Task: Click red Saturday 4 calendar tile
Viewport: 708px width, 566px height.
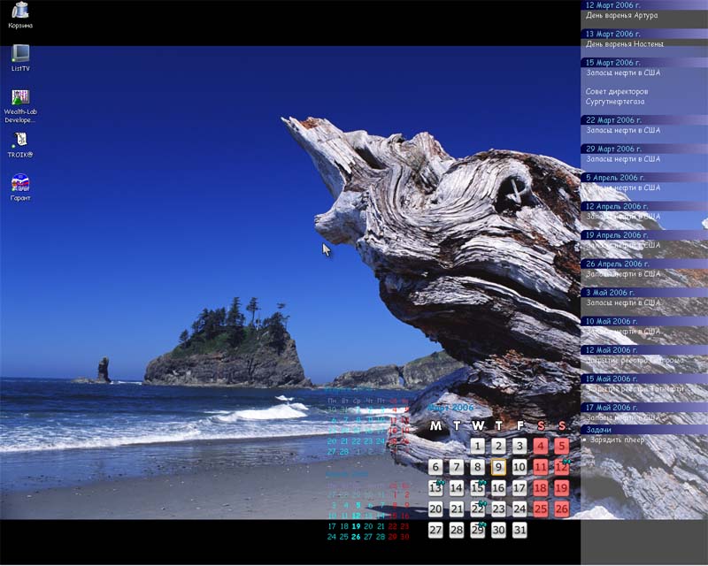Action: pos(541,446)
